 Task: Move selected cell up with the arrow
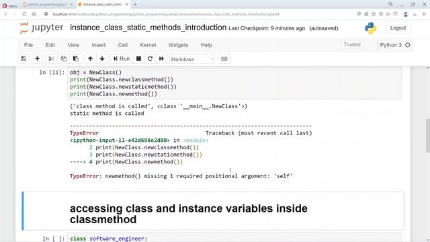(x=90, y=58)
